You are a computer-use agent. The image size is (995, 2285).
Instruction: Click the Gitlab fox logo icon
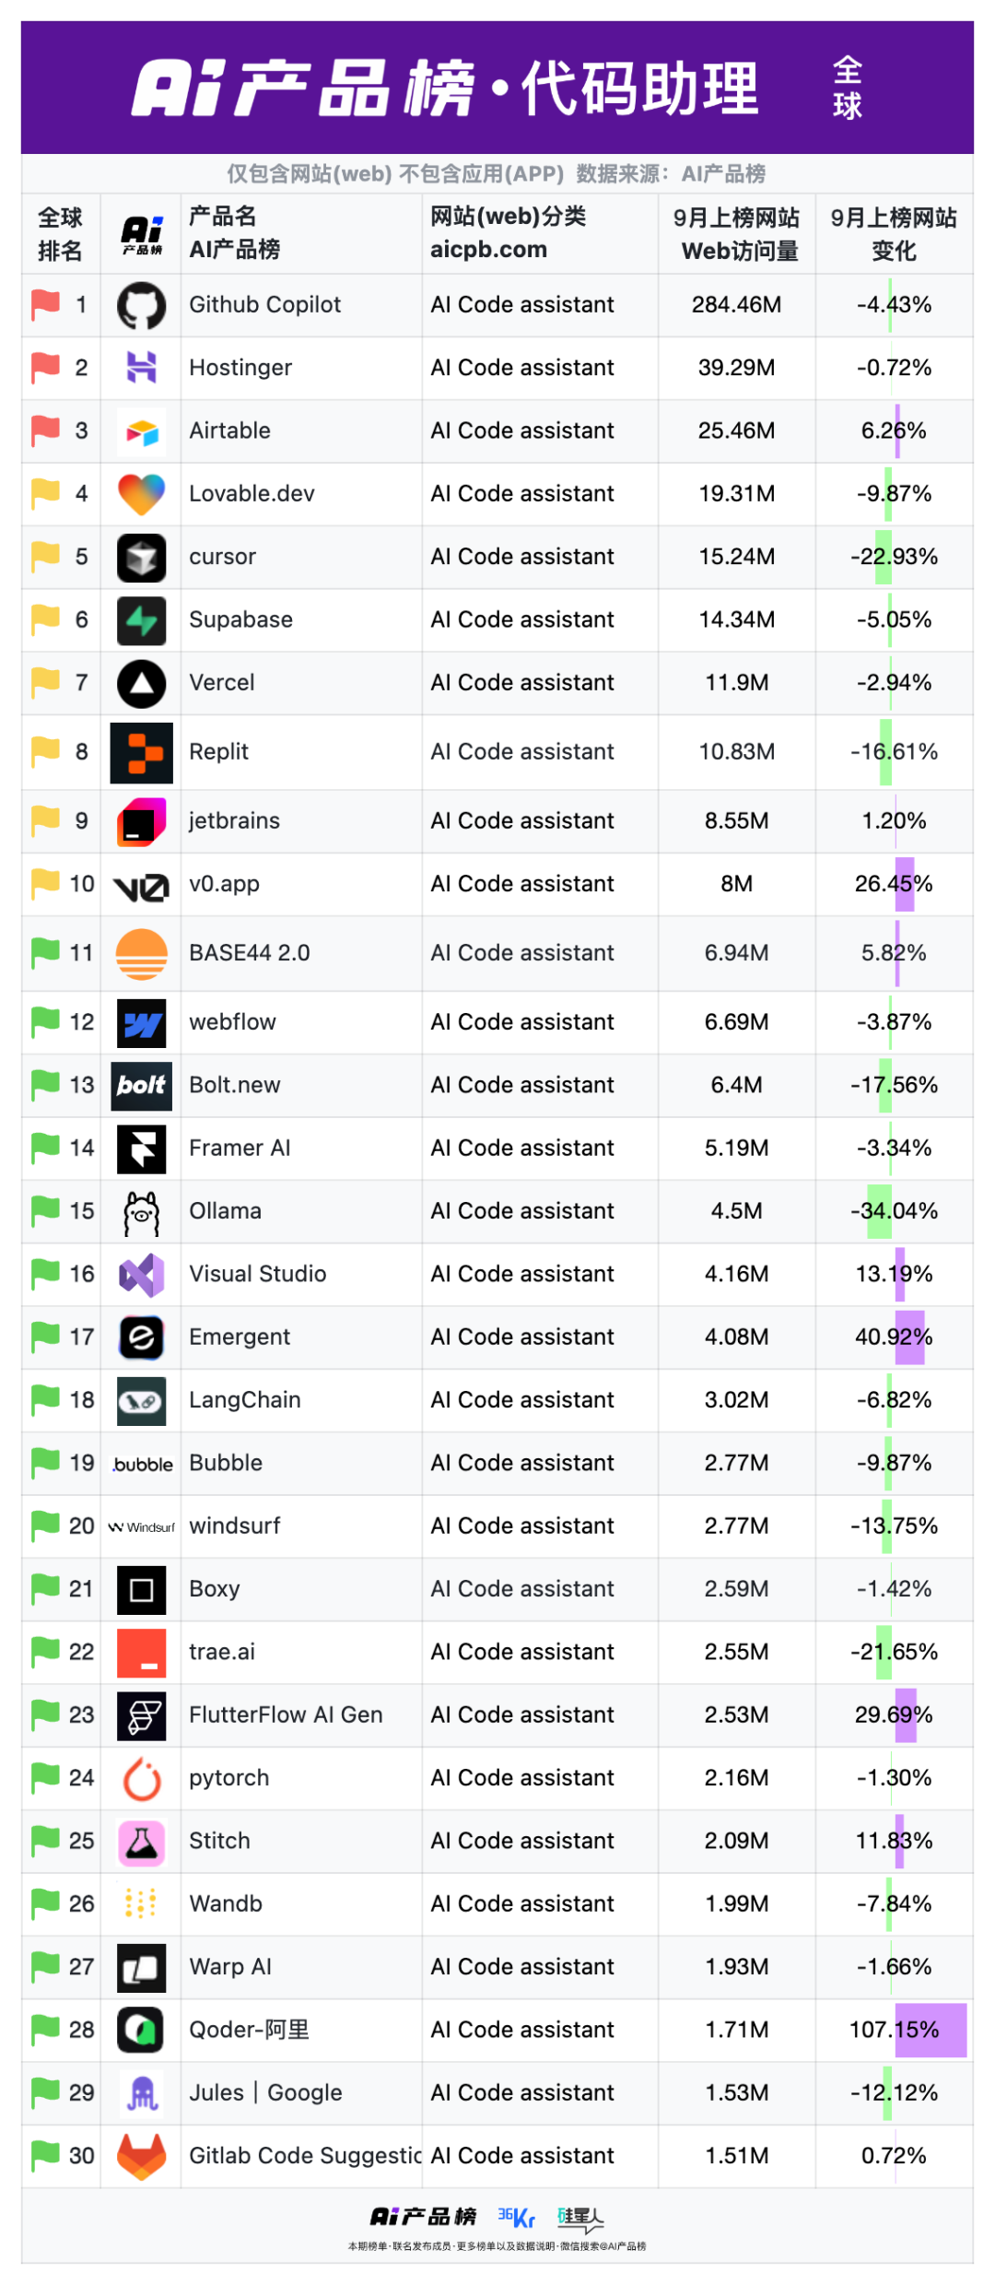141,2156
